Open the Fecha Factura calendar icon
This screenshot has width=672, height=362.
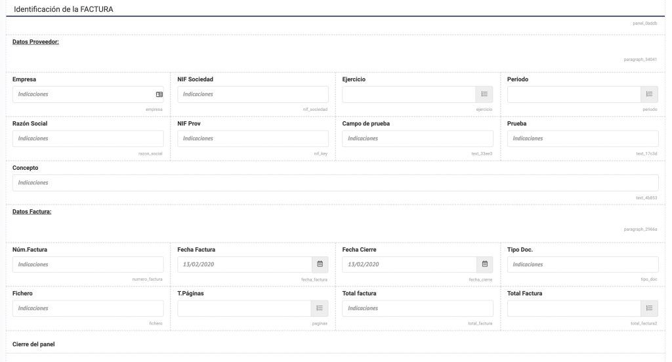(320, 264)
